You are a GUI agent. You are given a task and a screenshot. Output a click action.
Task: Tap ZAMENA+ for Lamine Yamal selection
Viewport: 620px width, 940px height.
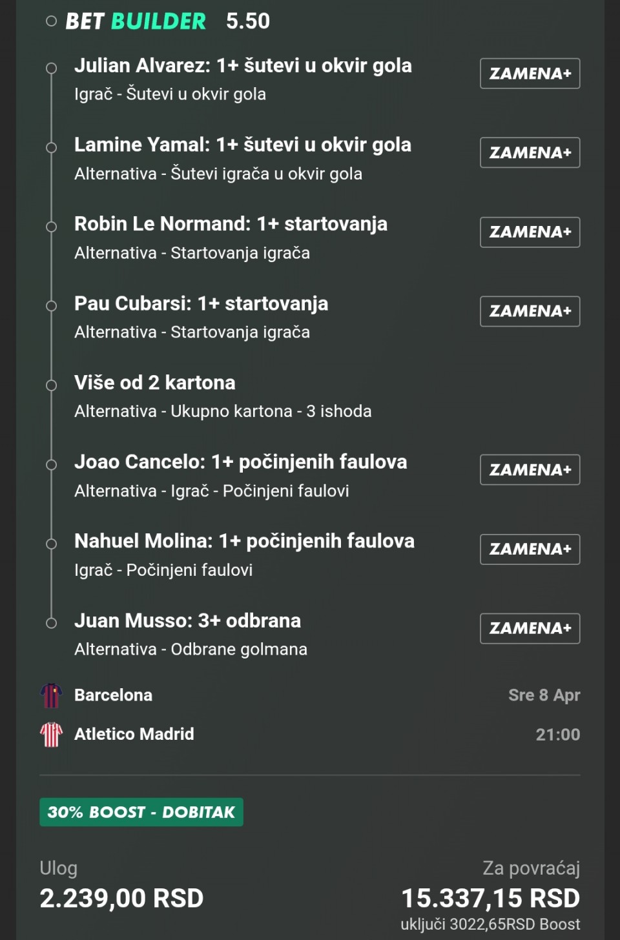click(x=530, y=153)
